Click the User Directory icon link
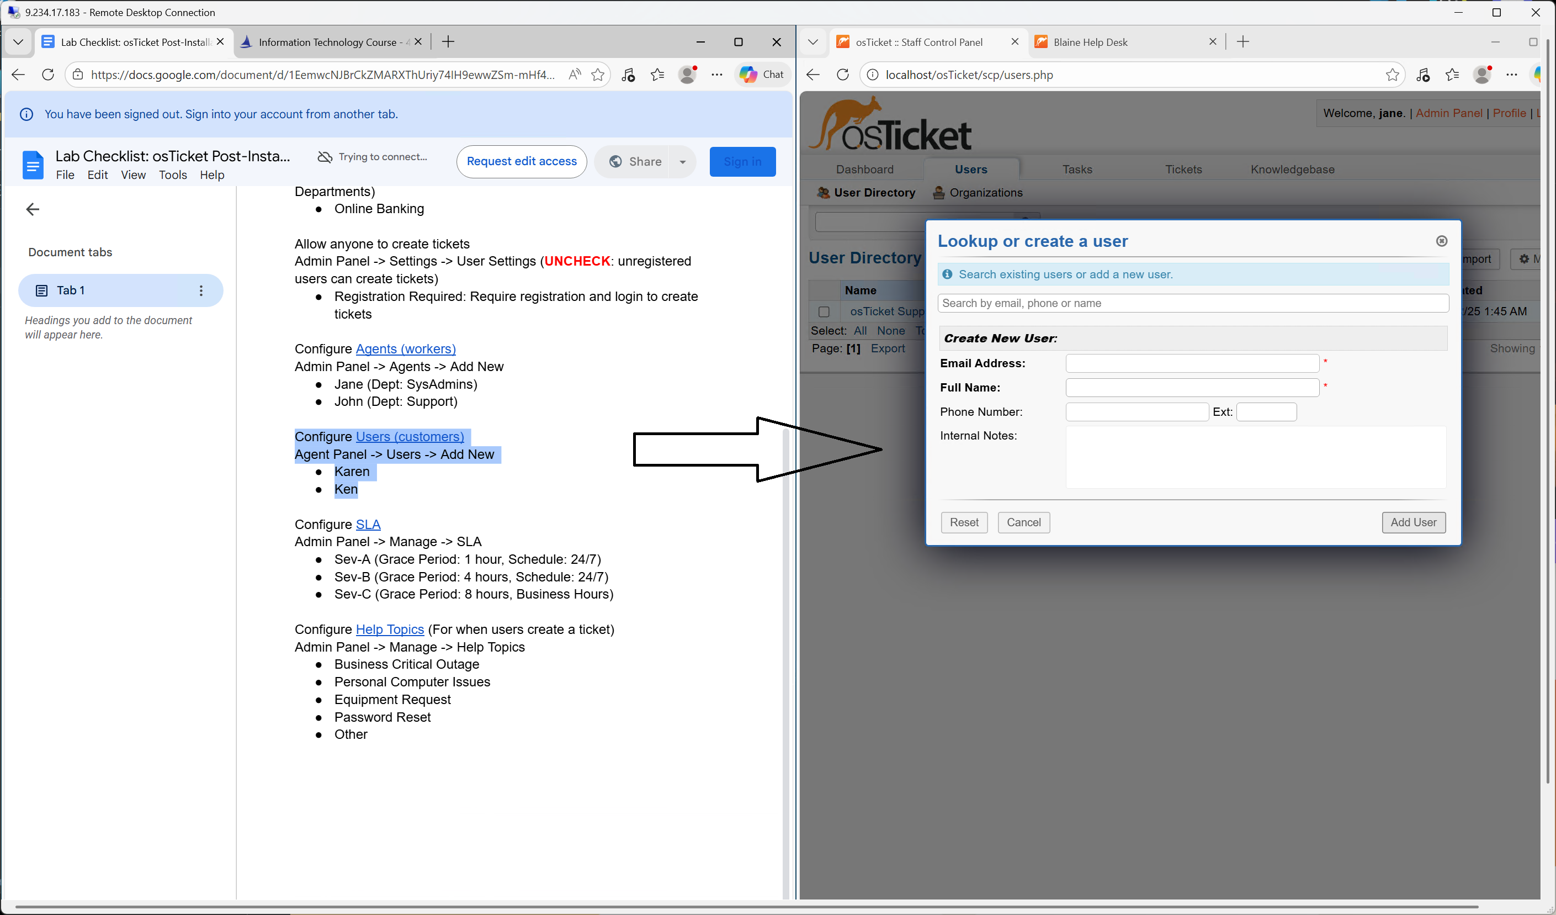 [x=823, y=193]
